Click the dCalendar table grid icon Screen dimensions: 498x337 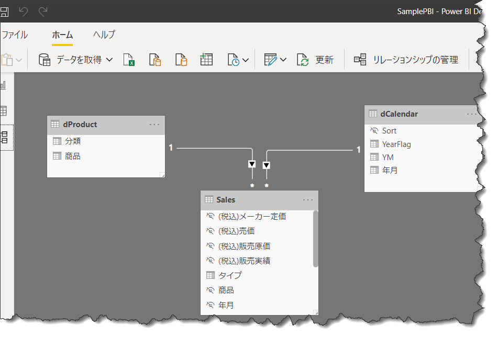[x=373, y=114]
